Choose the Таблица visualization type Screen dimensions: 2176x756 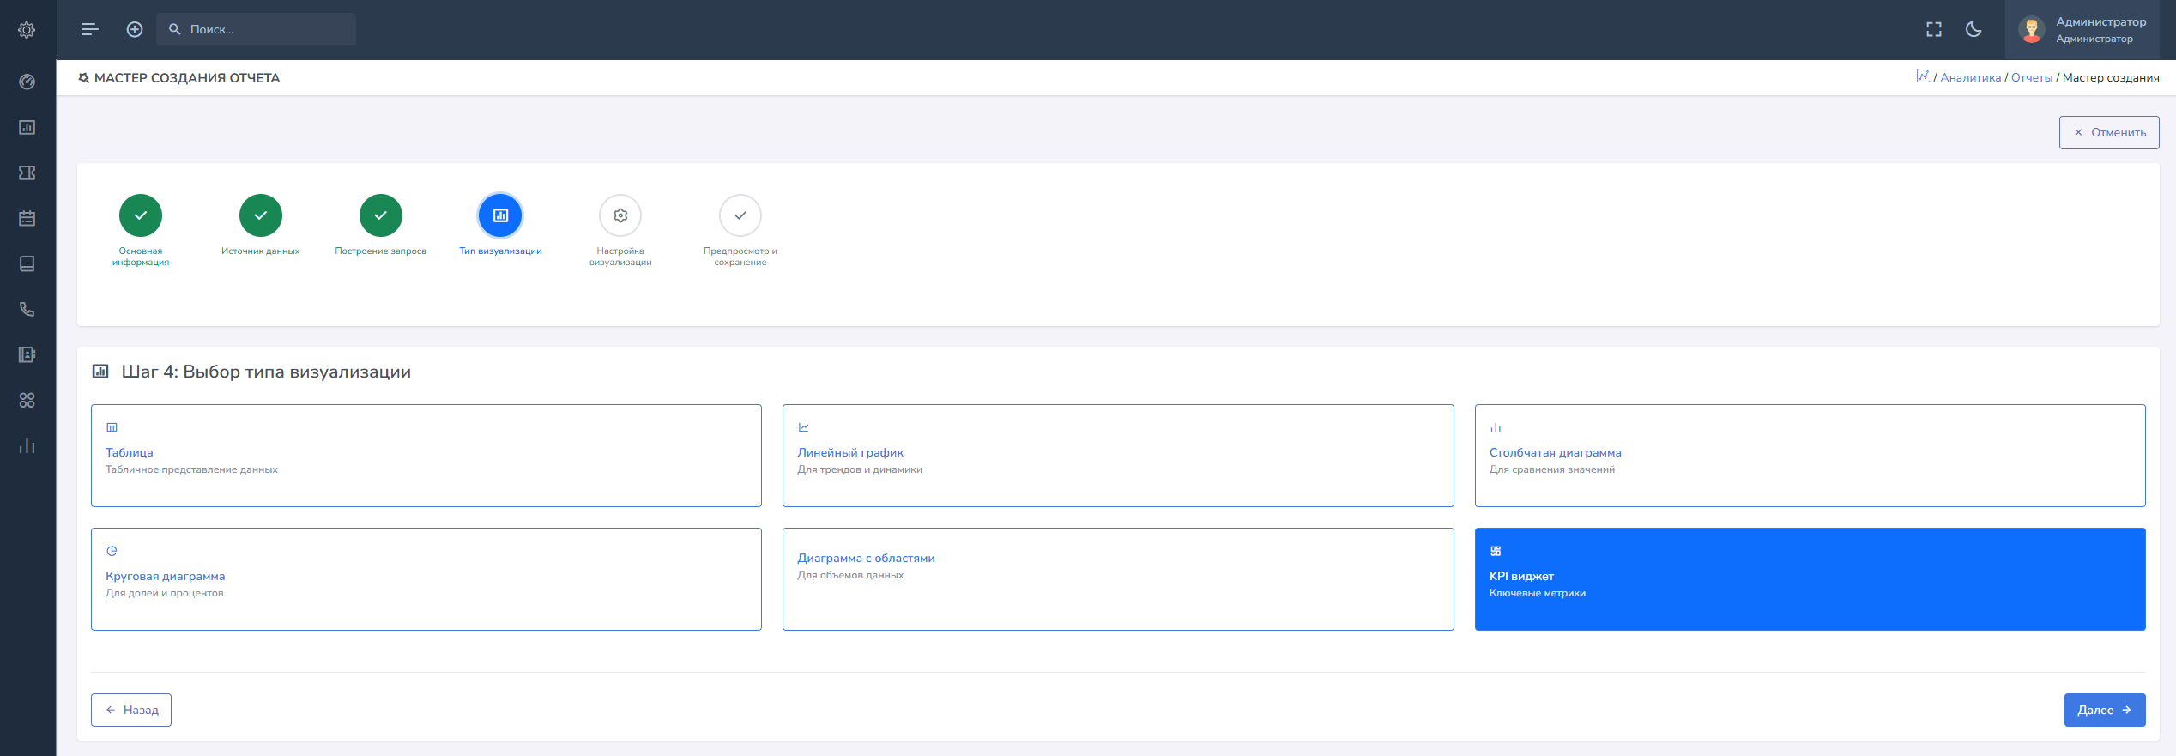[x=426, y=455]
